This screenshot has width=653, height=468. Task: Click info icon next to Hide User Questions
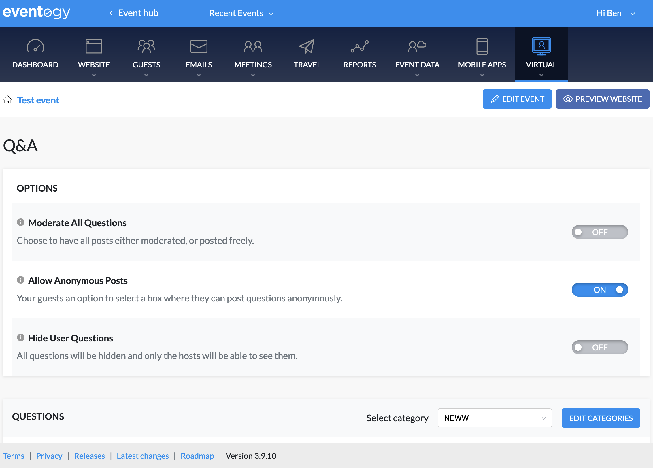point(21,337)
